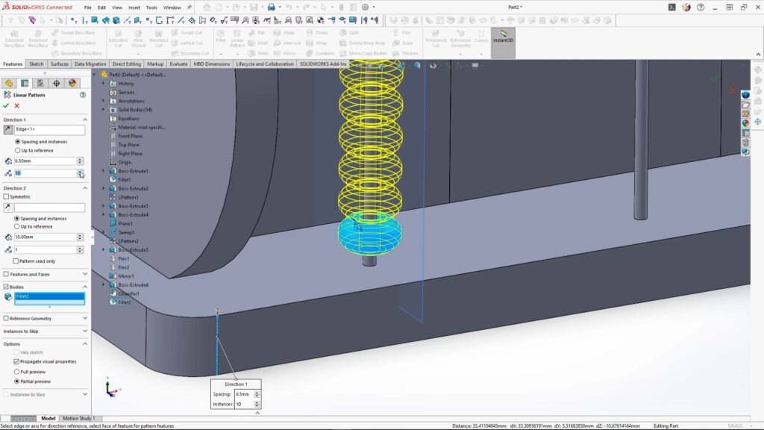Image resolution: width=764 pixels, height=430 pixels.
Task: Open the DimXpert manager tab icon
Action: [57, 83]
